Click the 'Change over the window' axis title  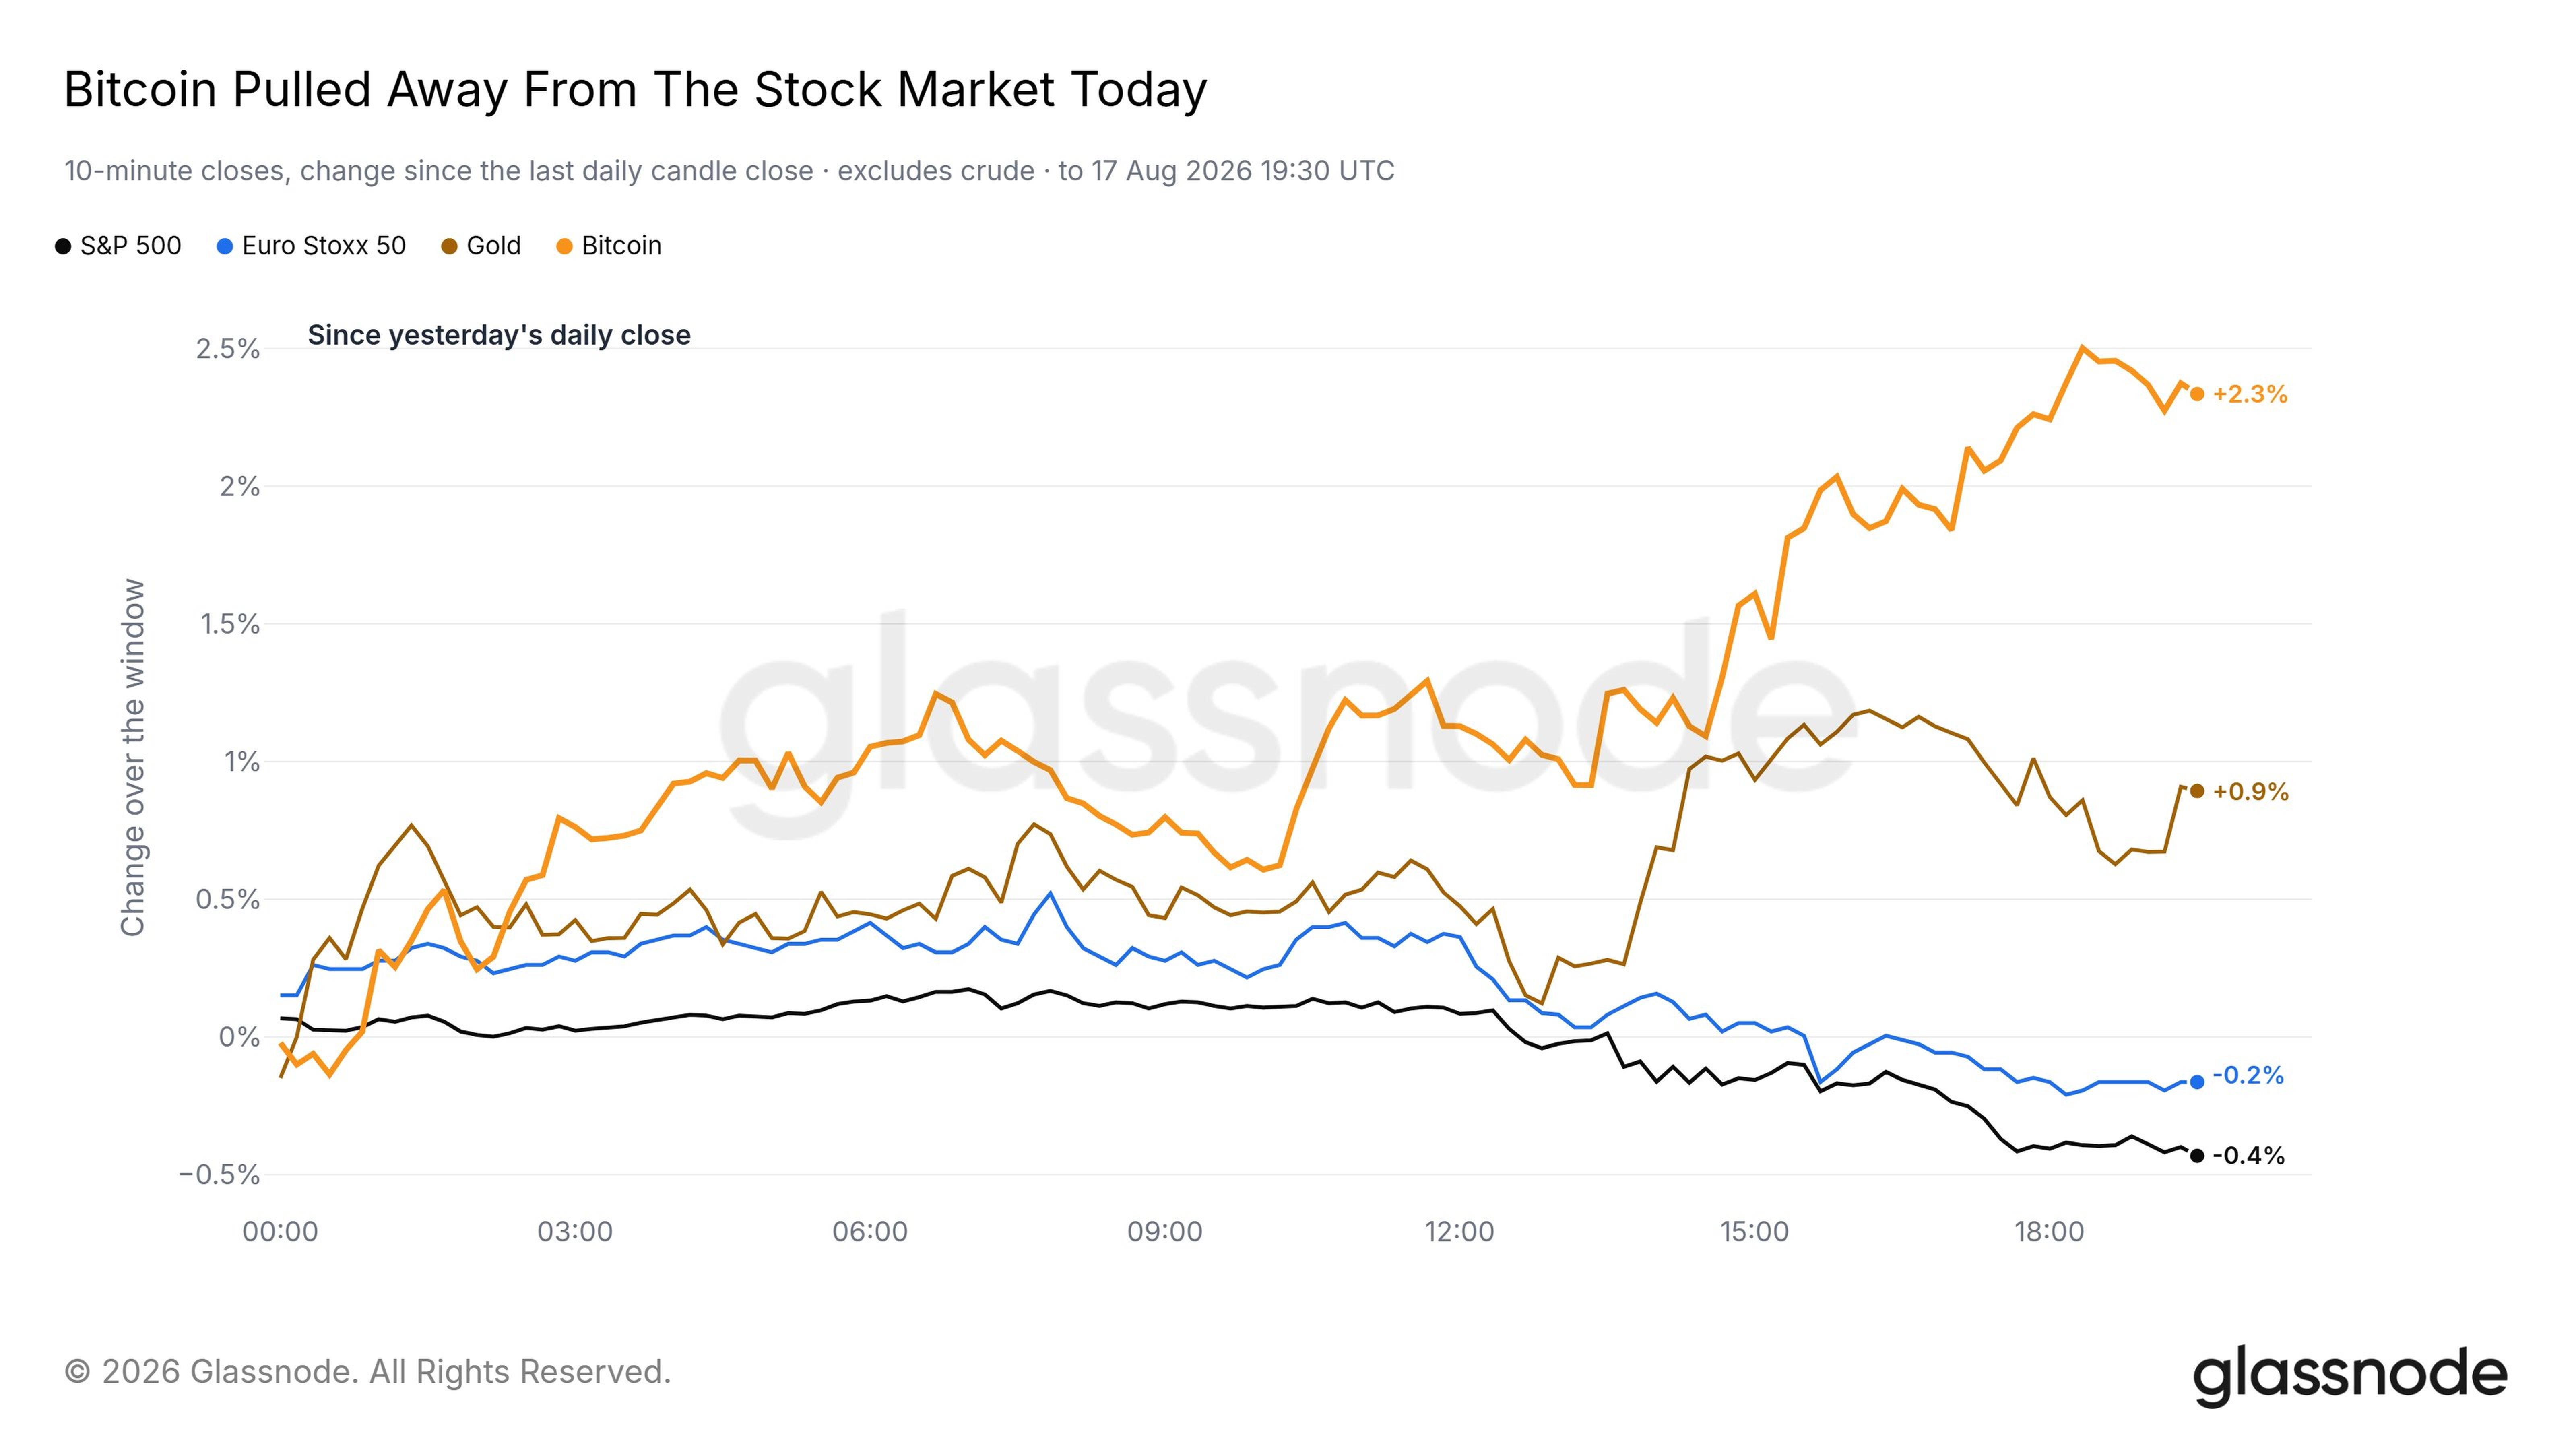coord(133,758)
